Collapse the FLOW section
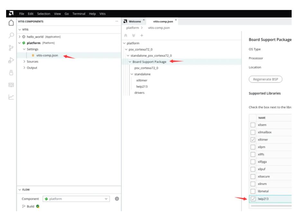300x218 pixels. 20,190
